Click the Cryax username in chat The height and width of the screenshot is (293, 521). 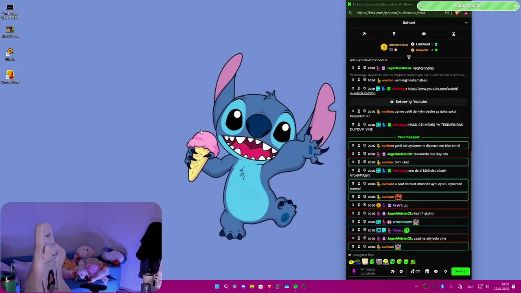397,230
